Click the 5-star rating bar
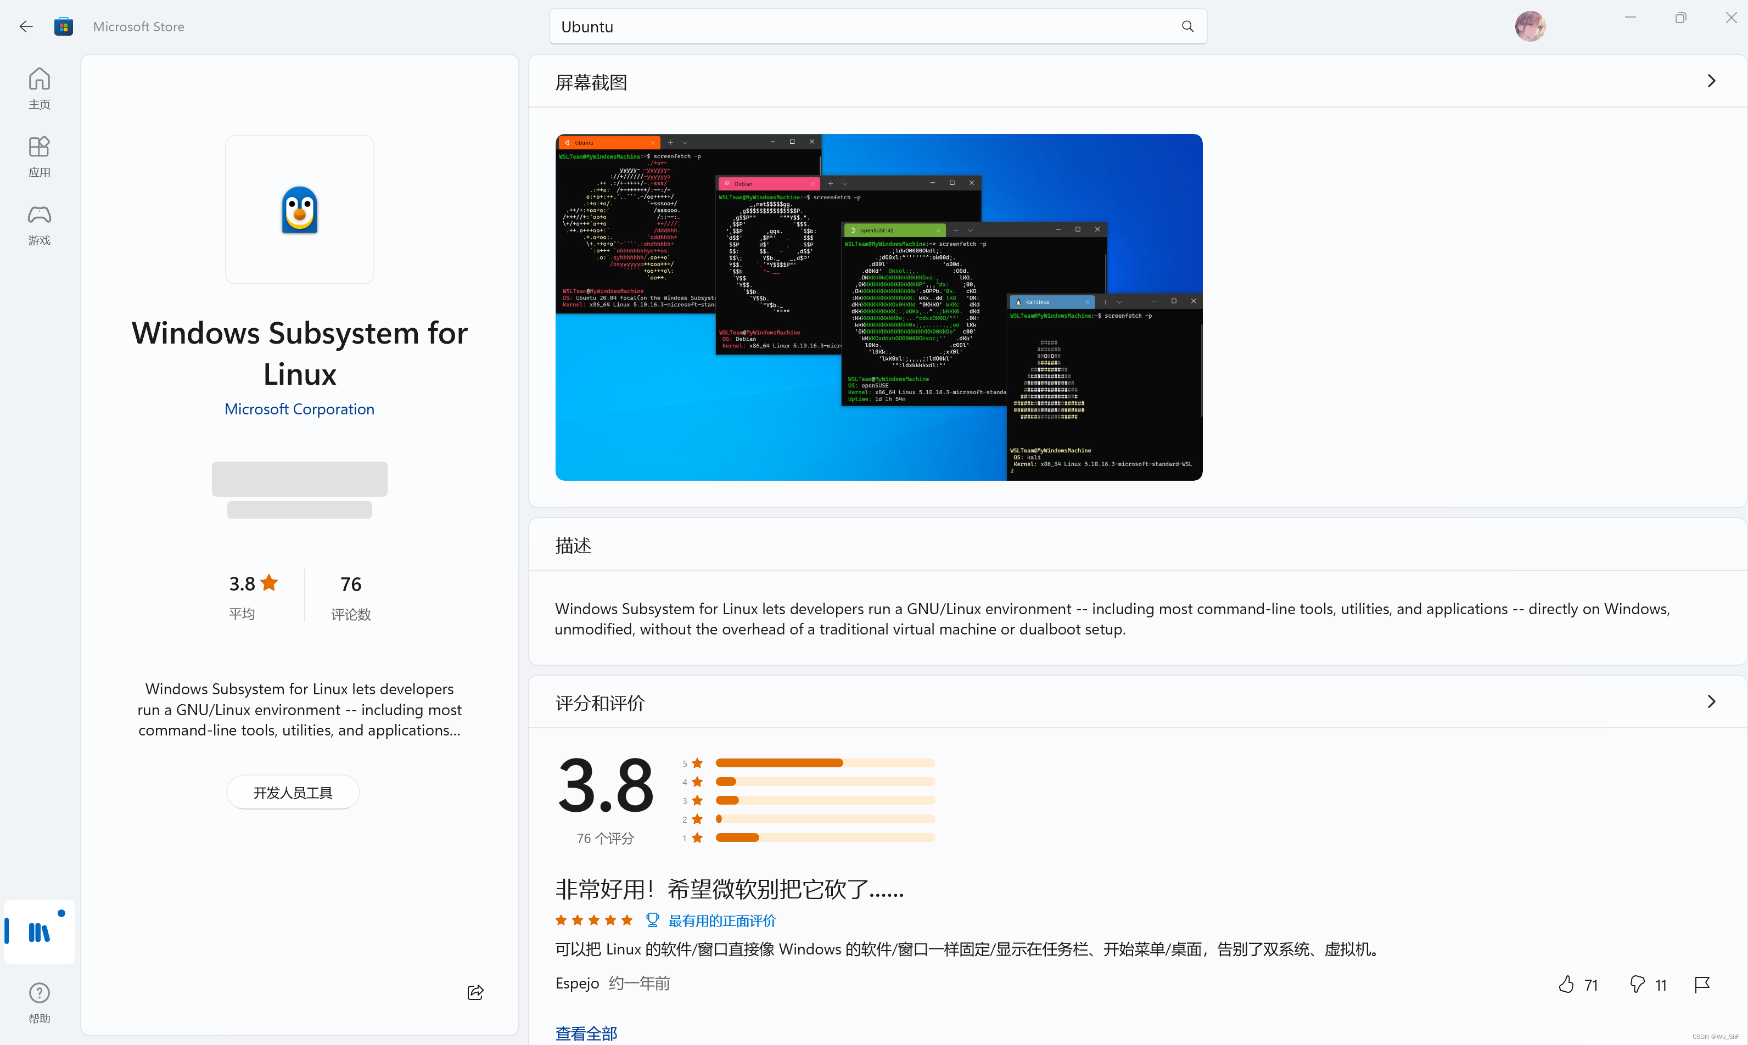Viewport: 1748px width, 1045px height. (x=825, y=763)
